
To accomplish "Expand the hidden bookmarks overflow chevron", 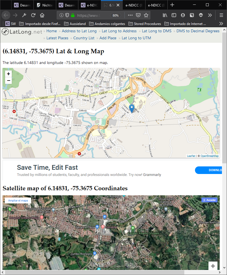I will point(221,24).
